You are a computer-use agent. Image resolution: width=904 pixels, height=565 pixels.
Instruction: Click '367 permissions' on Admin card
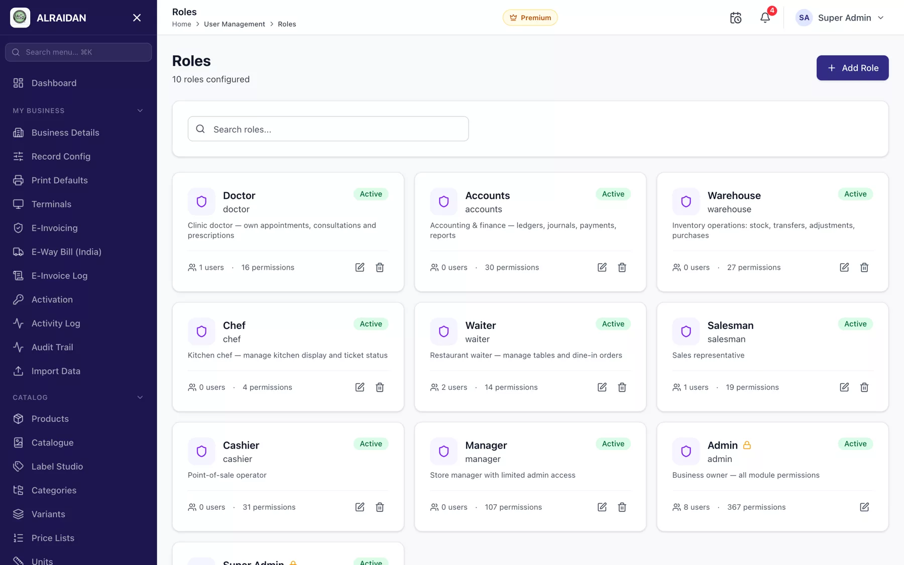pos(756,507)
